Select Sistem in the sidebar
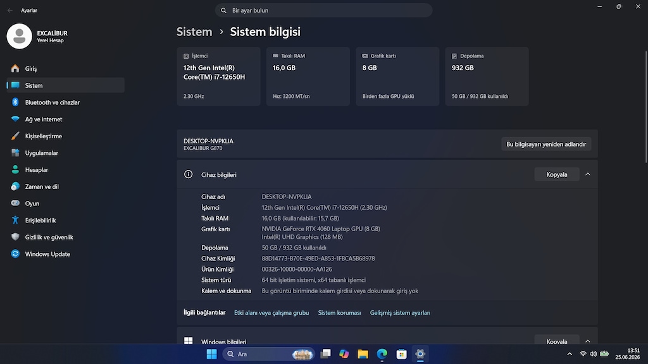This screenshot has height=364, width=648. tap(66, 85)
